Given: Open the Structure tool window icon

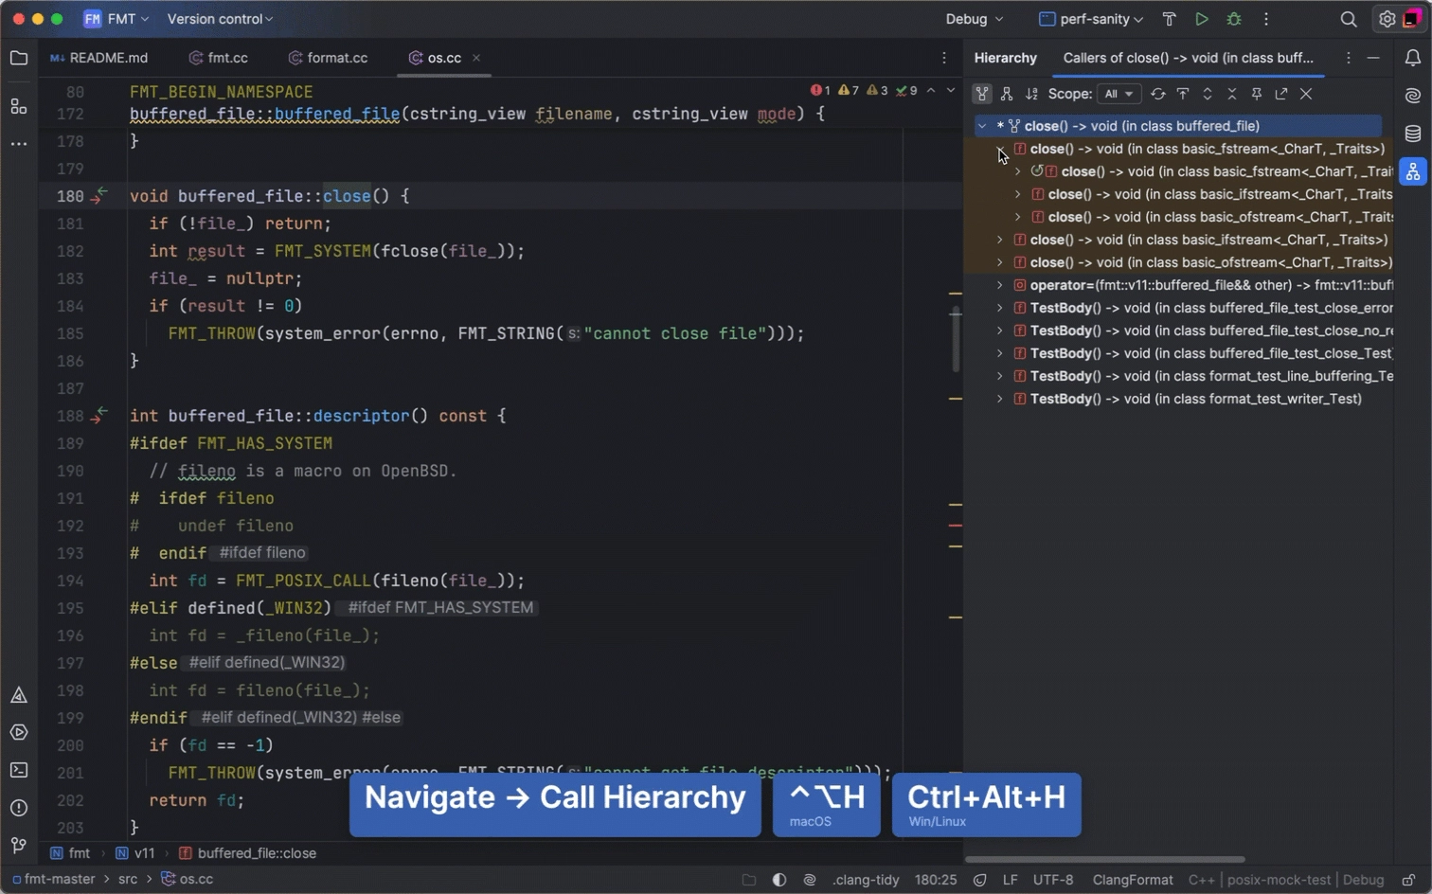Looking at the screenshot, I should point(19,106).
